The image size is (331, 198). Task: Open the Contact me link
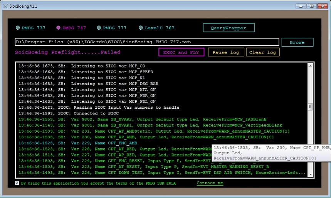point(210,183)
